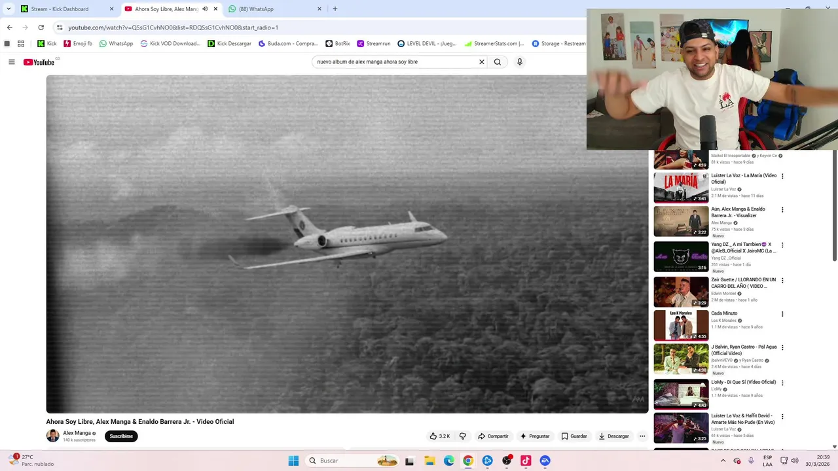Open options for Luister La Voz La María video
Viewport: 838px width, 471px height.
[x=782, y=177]
